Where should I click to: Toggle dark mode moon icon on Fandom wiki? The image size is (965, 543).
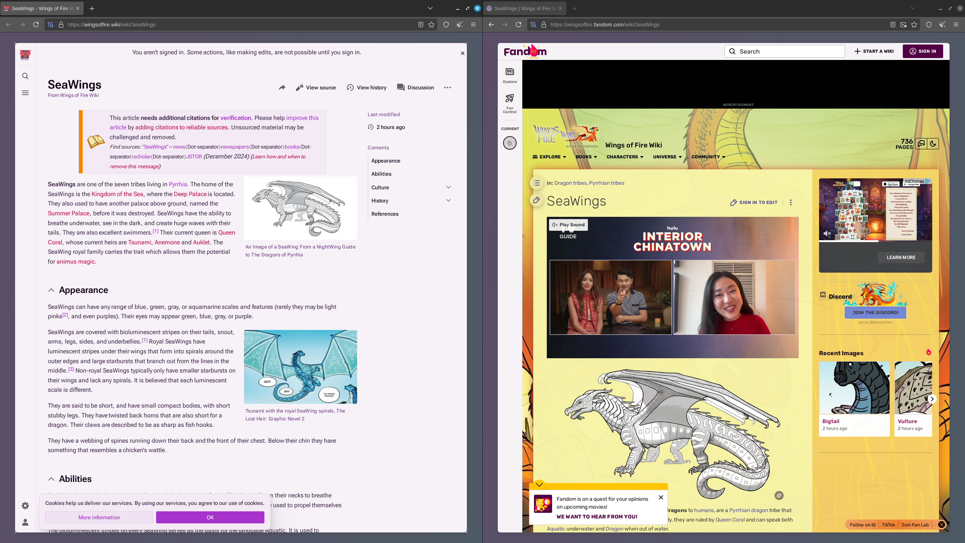933,144
